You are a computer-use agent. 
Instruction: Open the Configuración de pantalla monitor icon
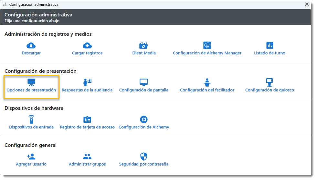(x=143, y=82)
